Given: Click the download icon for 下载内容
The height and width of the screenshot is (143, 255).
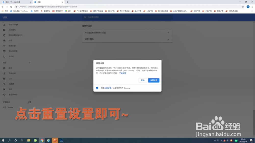Looking at the screenshot, I should [4, 73].
